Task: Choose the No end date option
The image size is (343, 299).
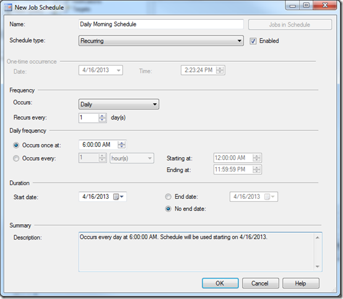Action: pos(168,209)
